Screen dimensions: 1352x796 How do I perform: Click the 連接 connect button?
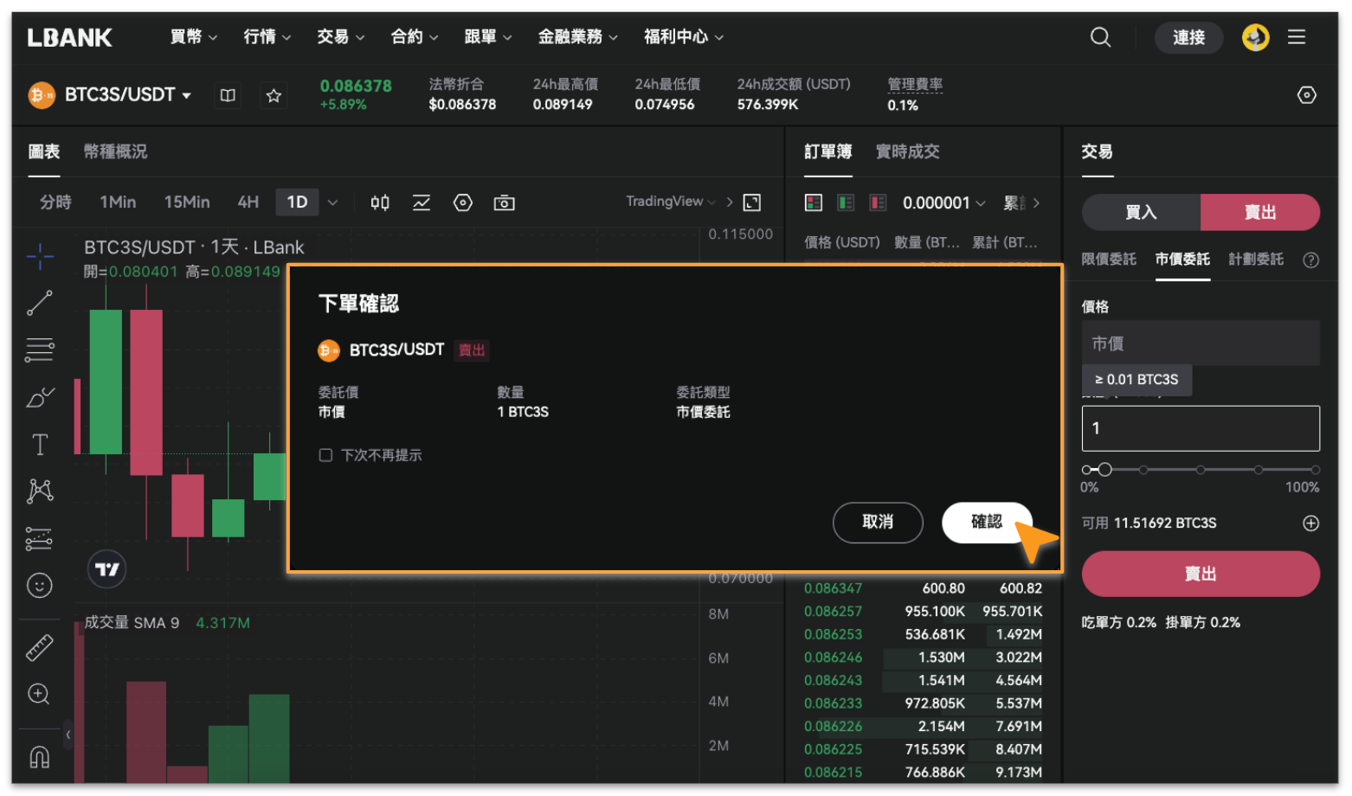coord(1188,37)
